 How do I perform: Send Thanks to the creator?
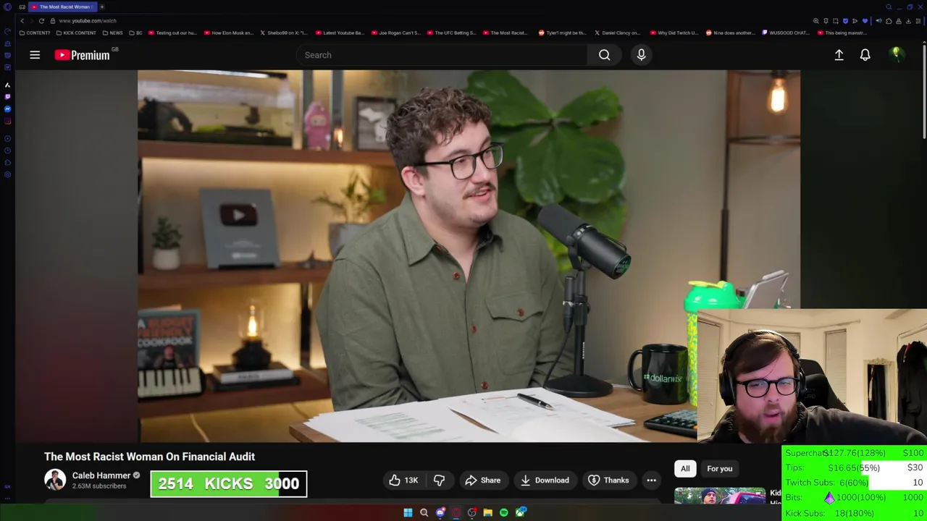pos(608,480)
